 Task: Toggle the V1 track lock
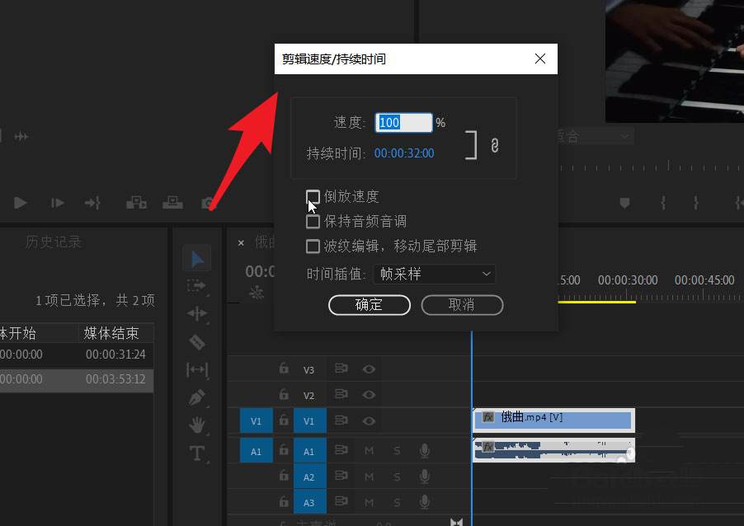point(283,420)
